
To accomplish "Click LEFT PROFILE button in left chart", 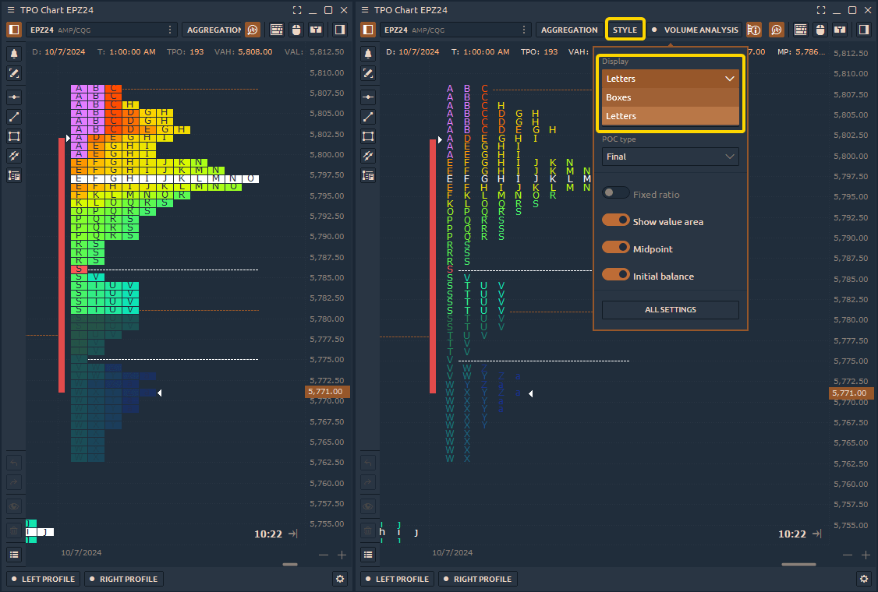I will [44, 579].
